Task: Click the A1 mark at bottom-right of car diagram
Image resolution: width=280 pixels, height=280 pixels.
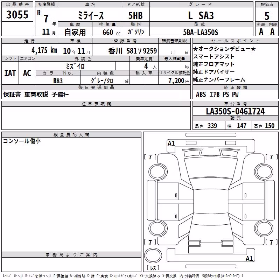Action: [249, 258]
